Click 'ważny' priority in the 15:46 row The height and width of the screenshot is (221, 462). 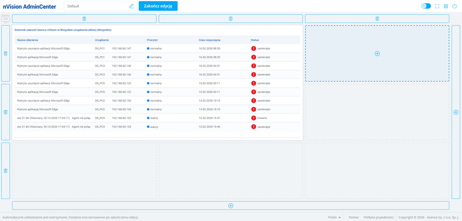click(x=154, y=127)
